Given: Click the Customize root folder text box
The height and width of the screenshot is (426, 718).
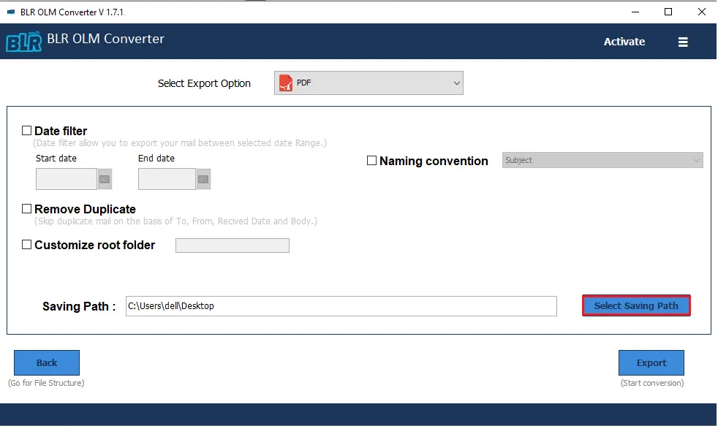Looking at the screenshot, I should click(x=233, y=246).
